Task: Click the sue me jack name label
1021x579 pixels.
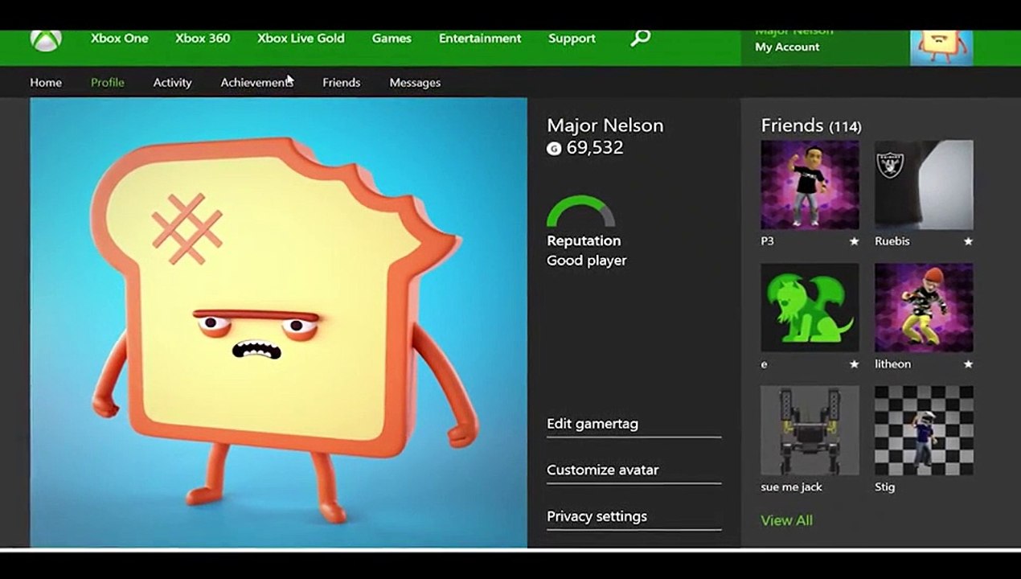Action: coord(791,487)
